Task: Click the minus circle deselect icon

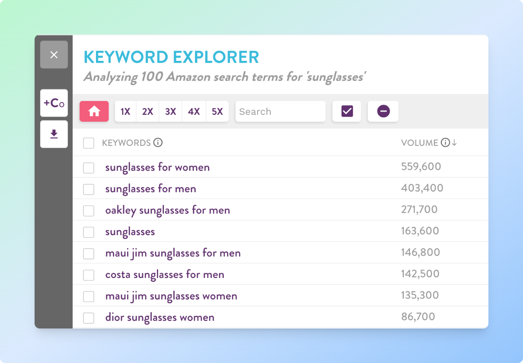Action: 383,111
